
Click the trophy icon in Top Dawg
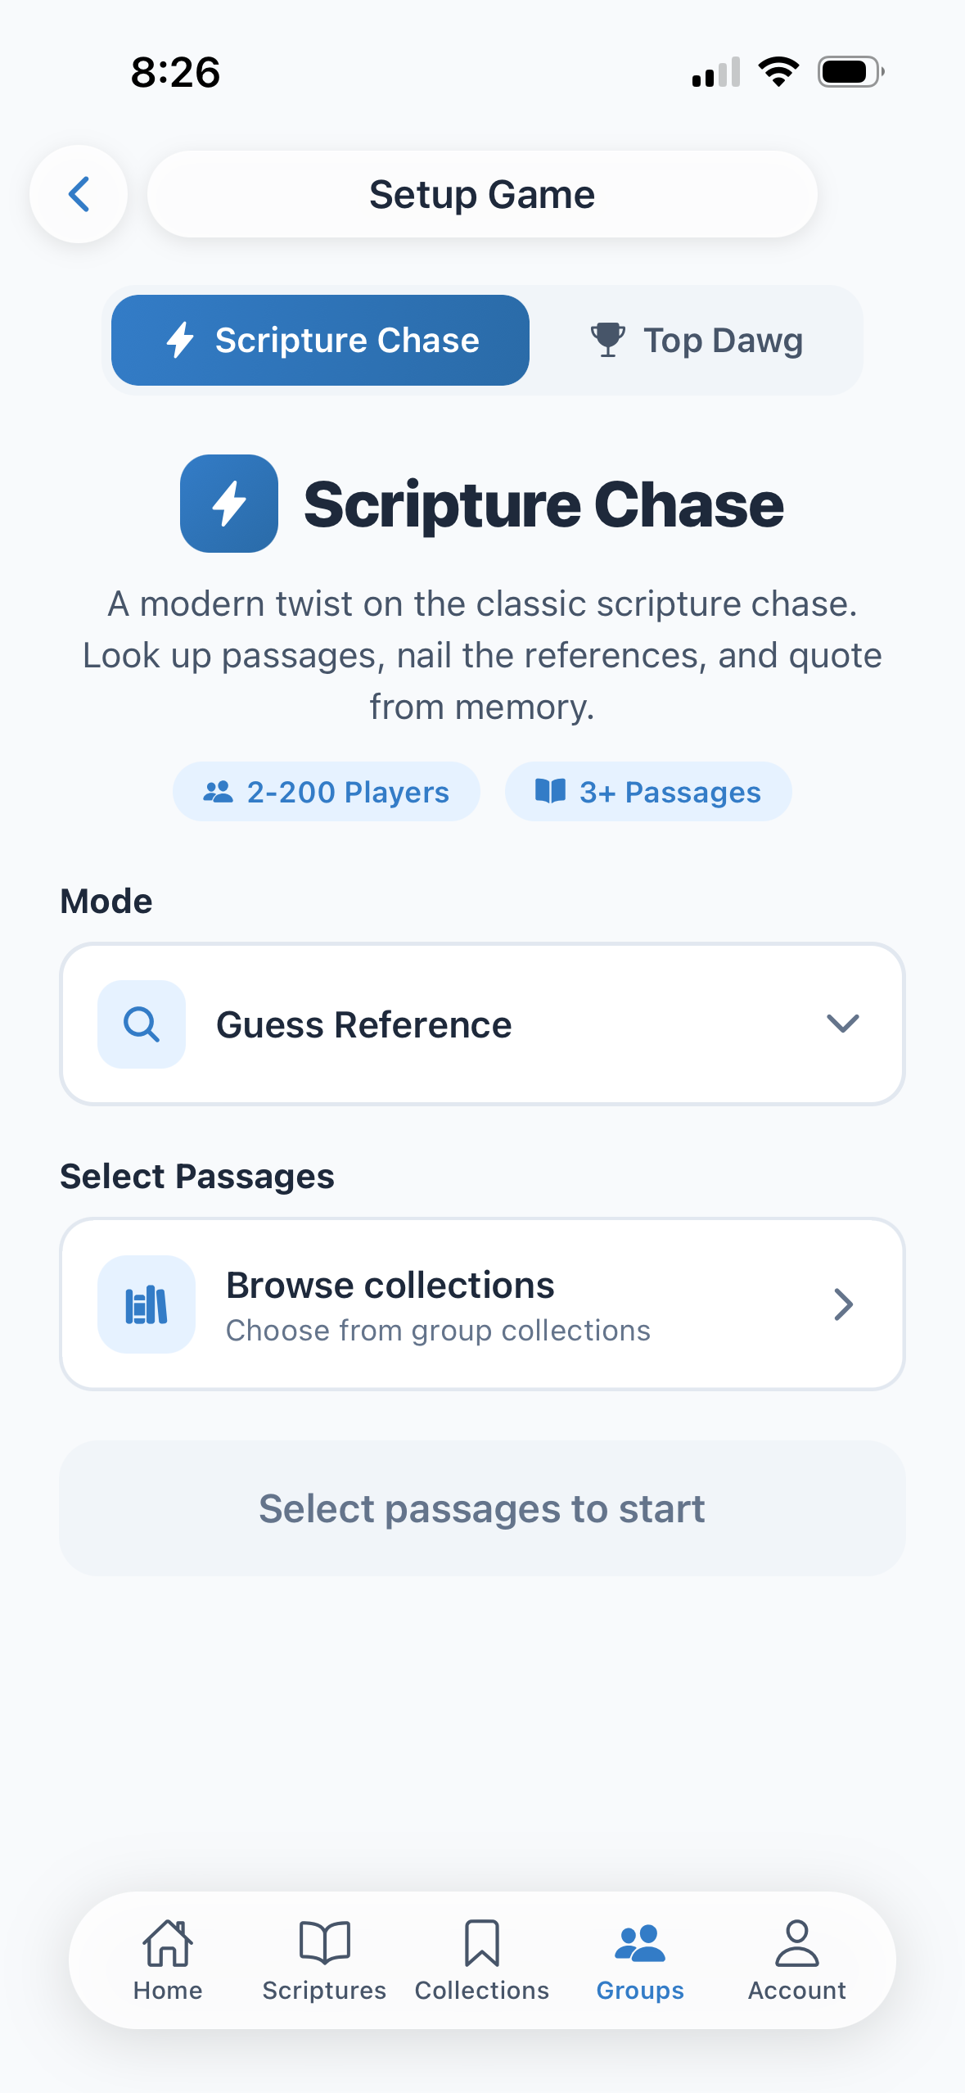[x=608, y=340]
